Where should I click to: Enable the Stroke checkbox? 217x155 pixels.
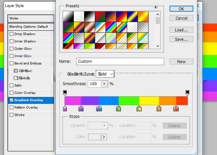point(11,115)
